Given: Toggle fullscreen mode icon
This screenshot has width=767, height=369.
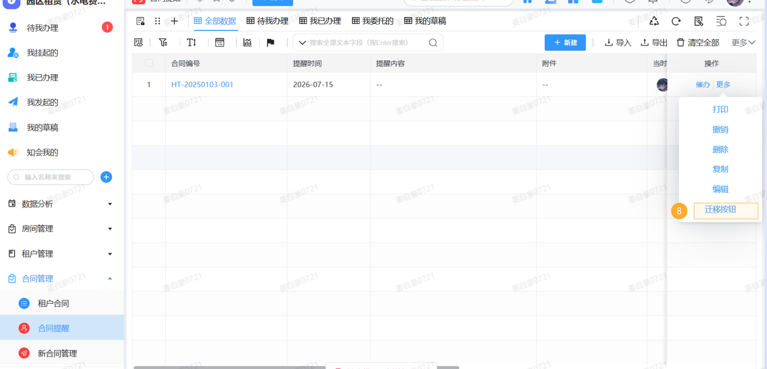Looking at the screenshot, I should 744,21.
